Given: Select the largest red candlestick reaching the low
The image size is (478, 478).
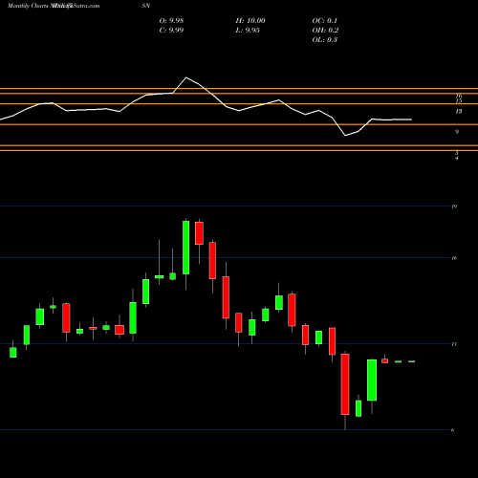Looking at the screenshot, I should [x=345, y=384].
